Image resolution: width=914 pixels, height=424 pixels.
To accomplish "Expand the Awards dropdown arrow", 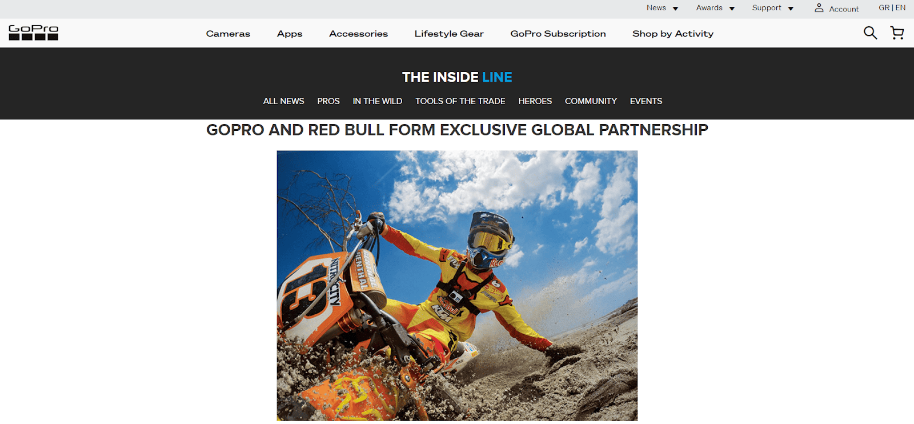I will tap(732, 9).
